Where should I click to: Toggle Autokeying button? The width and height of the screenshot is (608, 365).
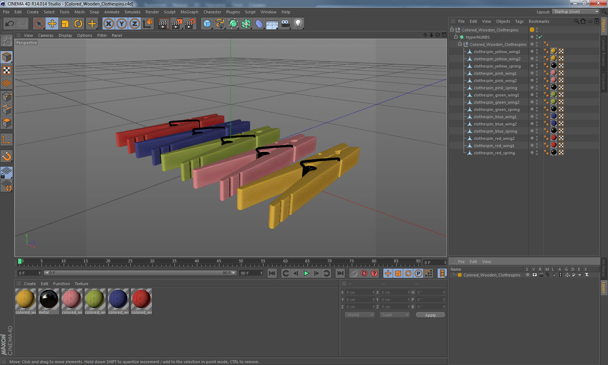364,273
